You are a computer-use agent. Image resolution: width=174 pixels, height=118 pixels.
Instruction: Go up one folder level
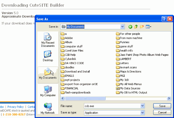click(x=136, y=27)
